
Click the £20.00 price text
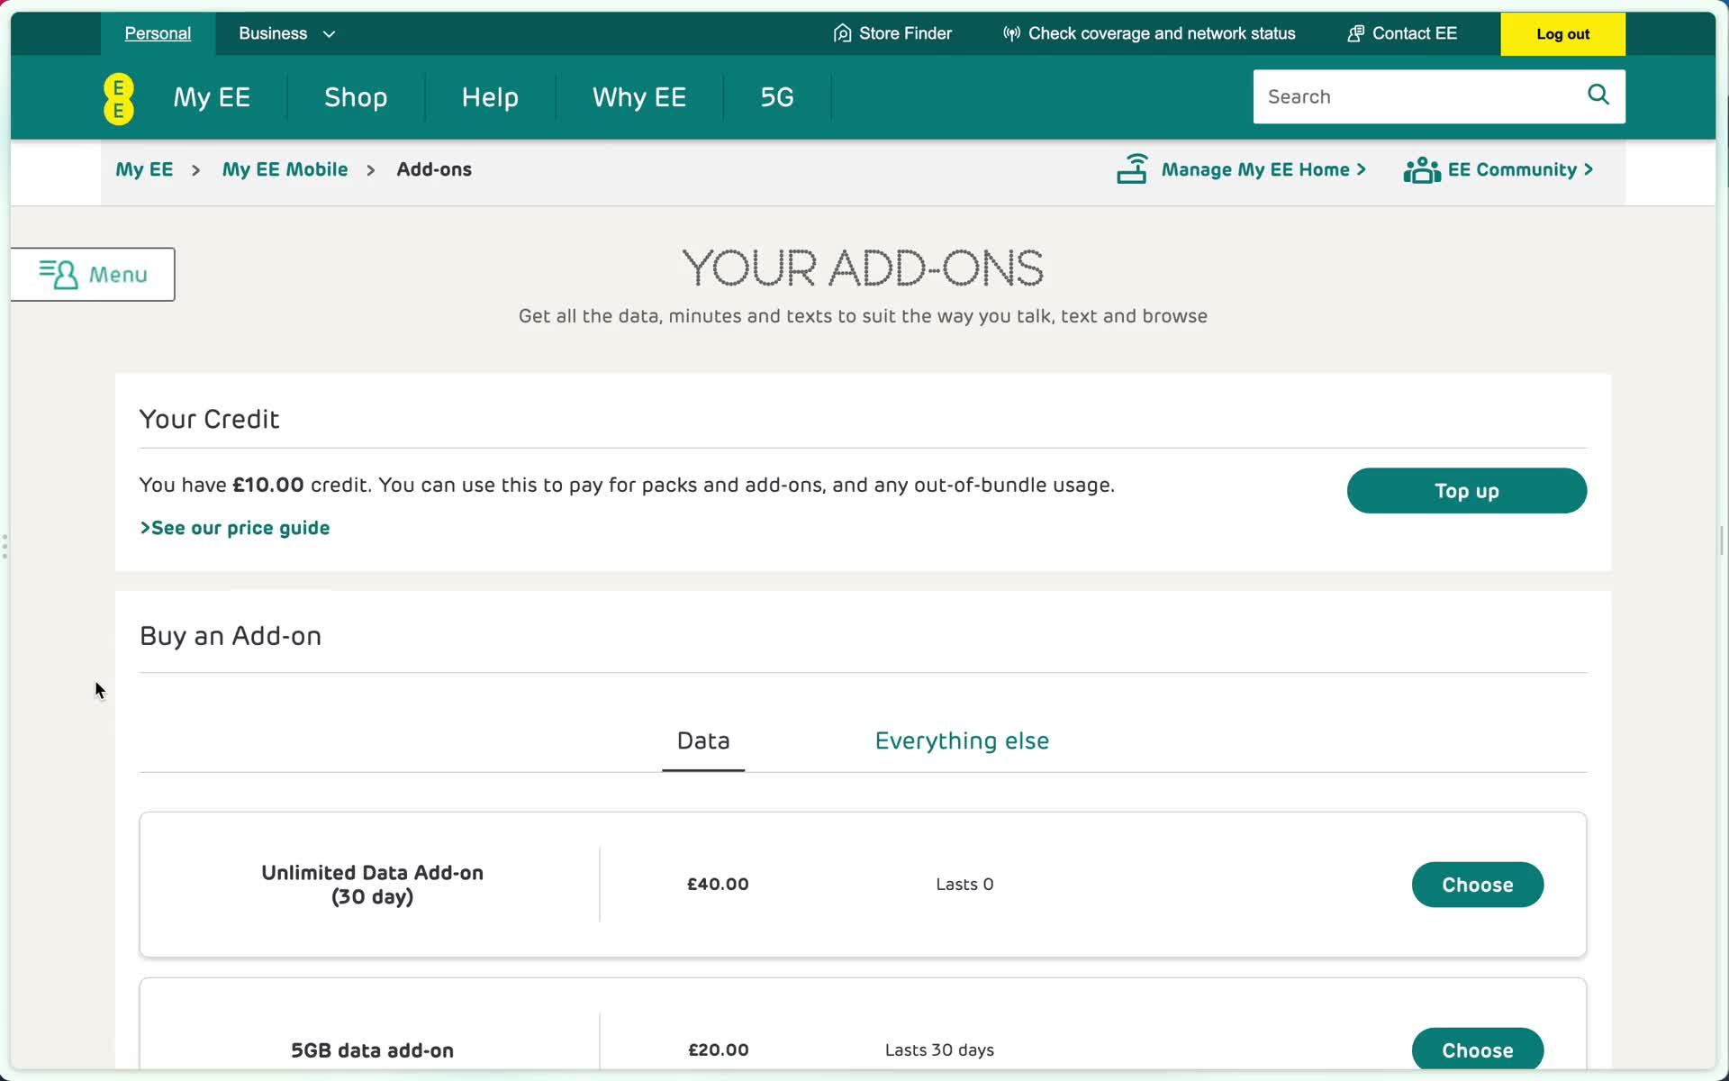pos(718,1049)
